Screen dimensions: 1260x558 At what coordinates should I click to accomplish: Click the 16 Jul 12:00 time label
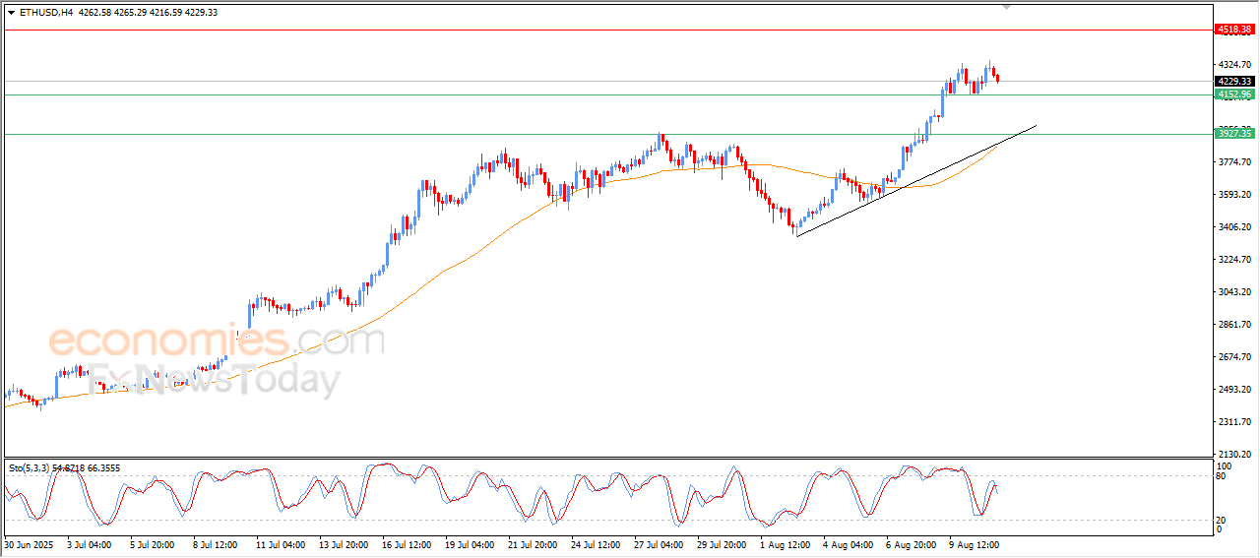408,543
